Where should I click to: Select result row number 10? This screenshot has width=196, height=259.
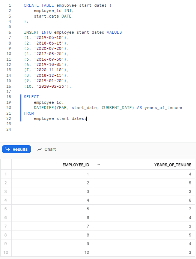[x=6, y=252]
